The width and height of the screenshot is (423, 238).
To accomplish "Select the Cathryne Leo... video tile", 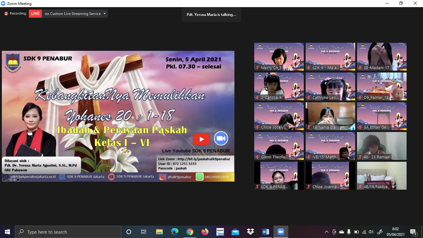I will (330, 86).
